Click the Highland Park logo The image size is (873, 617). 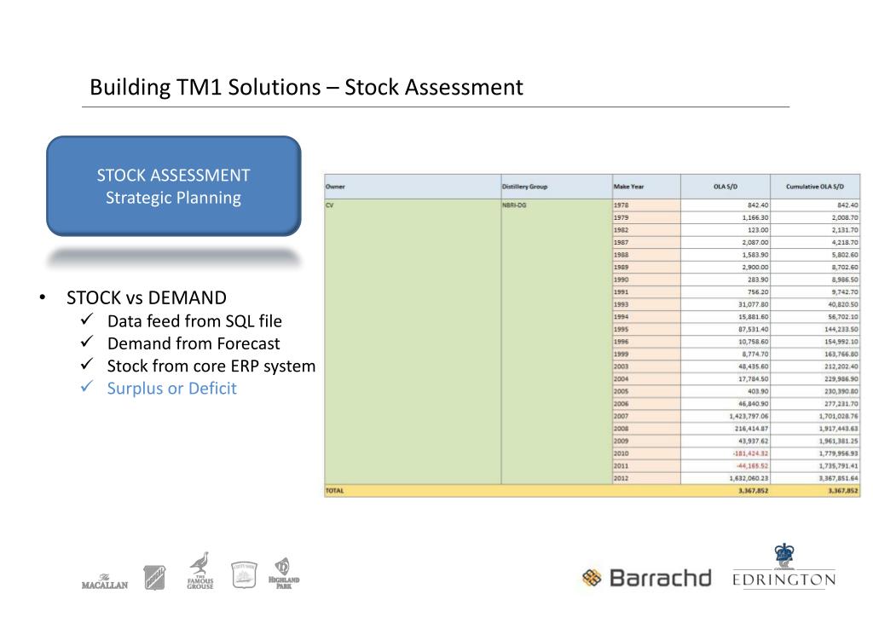click(284, 573)
